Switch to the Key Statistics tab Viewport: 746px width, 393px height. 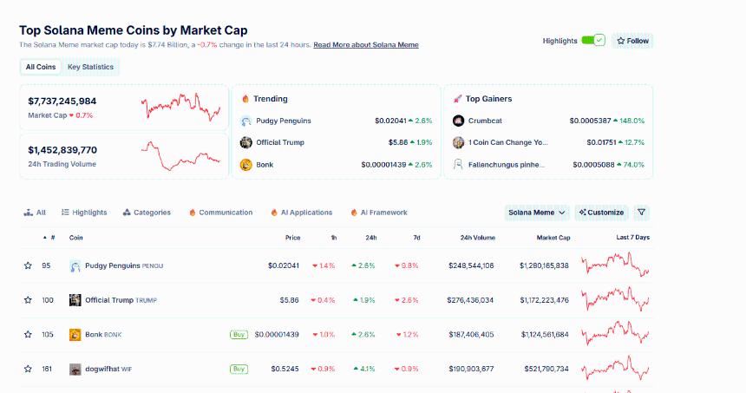pyautogui.click(x=91, y=67)
